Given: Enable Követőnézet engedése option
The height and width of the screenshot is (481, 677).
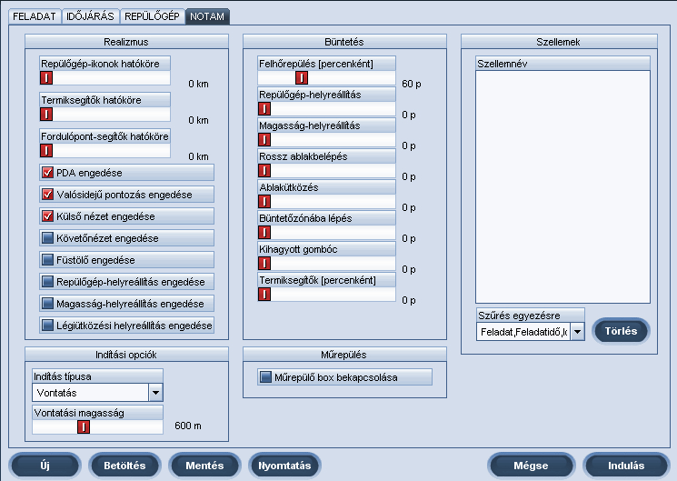Looking at the screenshot, I should [x=48, y=238].
